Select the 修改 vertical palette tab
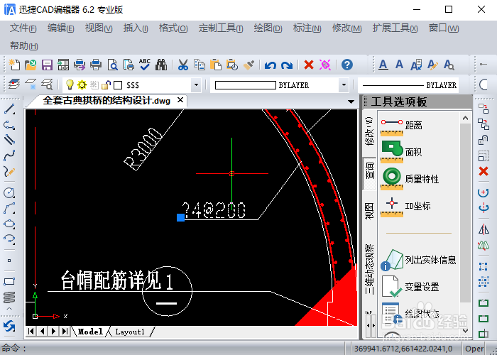The height and width of the screenshot is (355, 497). 369,131
